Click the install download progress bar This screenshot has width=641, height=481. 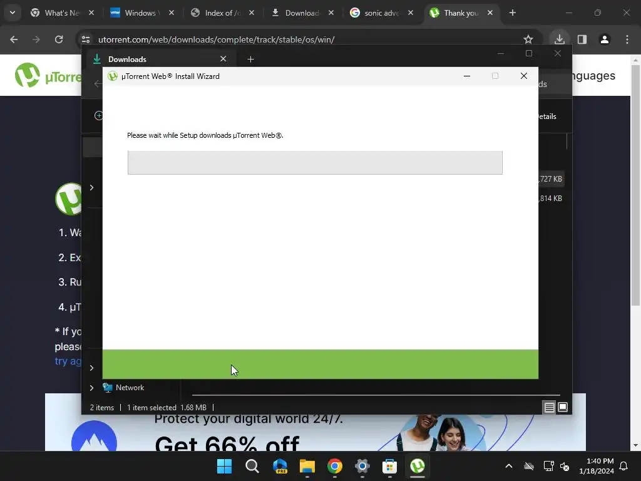tap(315, 162)
